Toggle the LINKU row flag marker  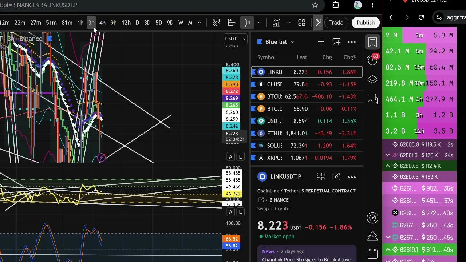point(254,72)
